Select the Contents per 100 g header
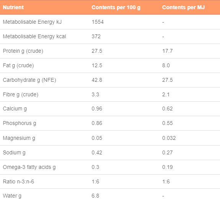 coord(116,7)
